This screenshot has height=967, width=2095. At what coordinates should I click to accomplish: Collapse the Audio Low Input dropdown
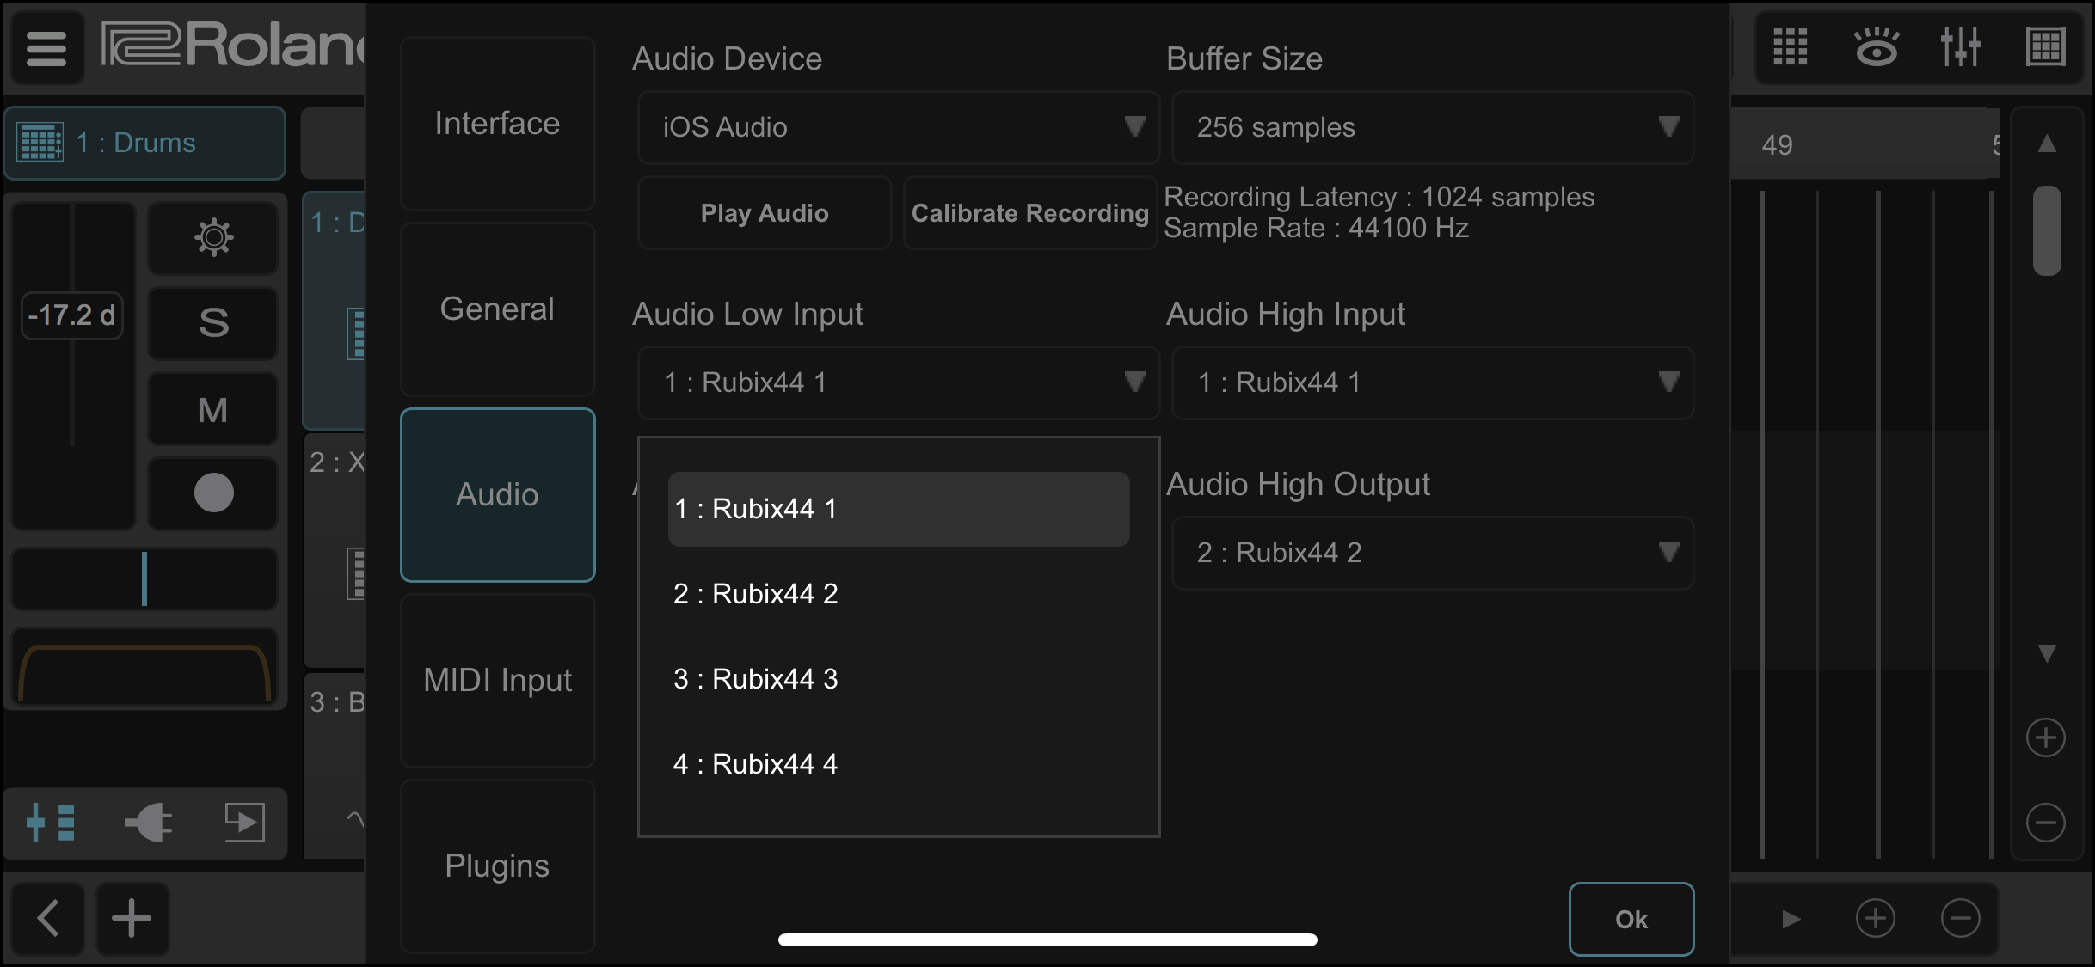pos(899,383)
